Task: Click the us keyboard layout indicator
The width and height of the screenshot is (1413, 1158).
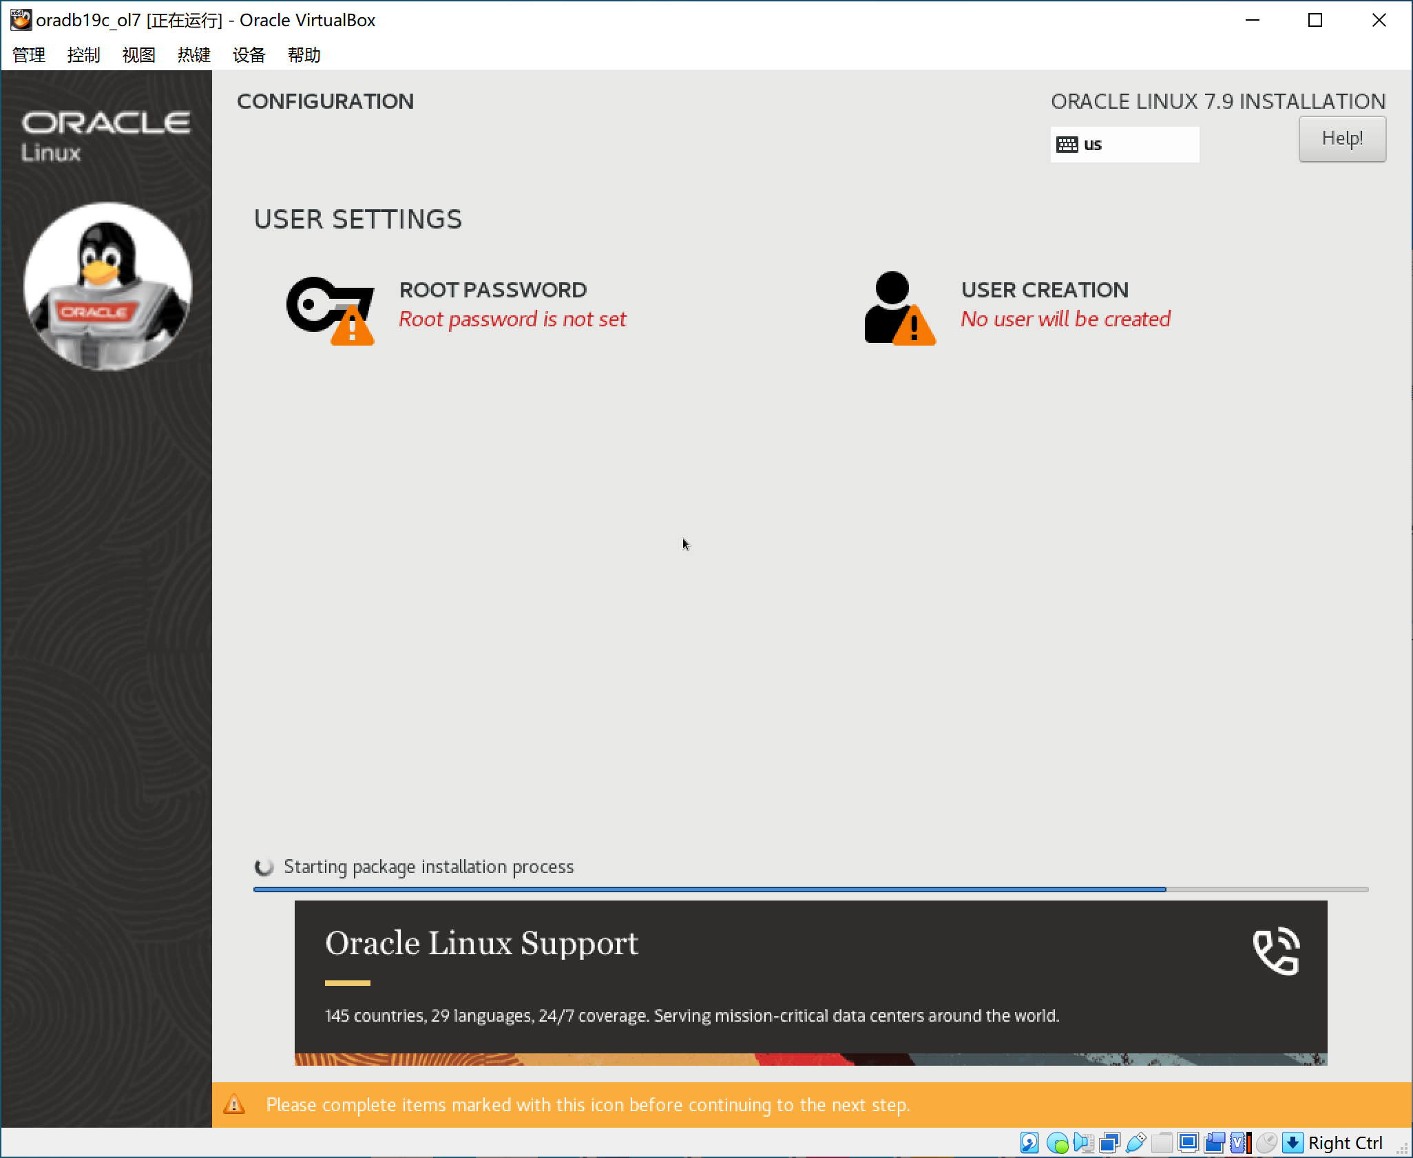Action: point(1124,145)
